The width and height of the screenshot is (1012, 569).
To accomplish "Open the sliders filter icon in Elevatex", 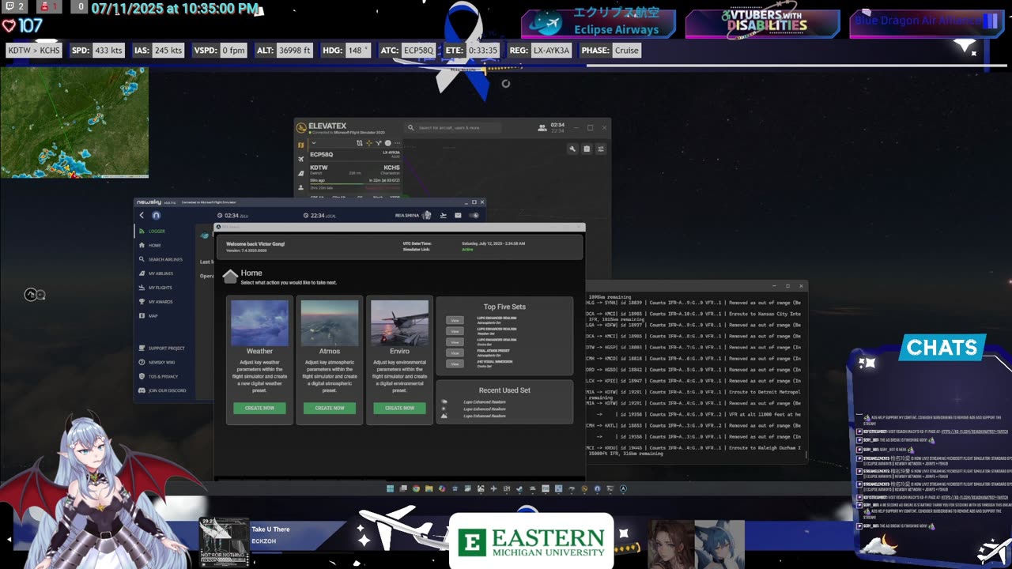I will (601, 149).
